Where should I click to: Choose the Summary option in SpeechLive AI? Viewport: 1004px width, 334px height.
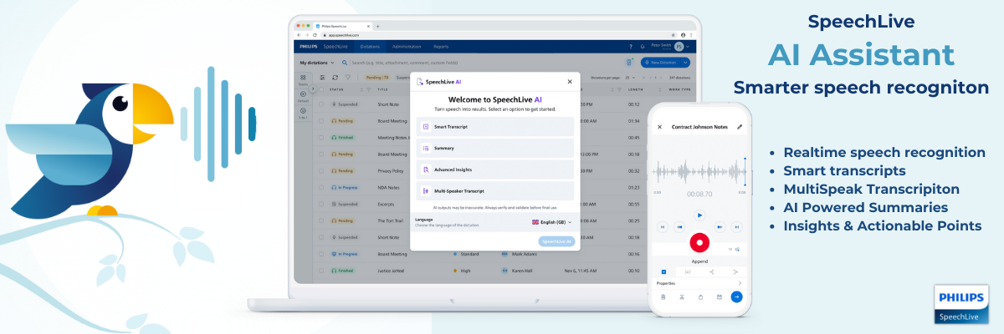495,148
